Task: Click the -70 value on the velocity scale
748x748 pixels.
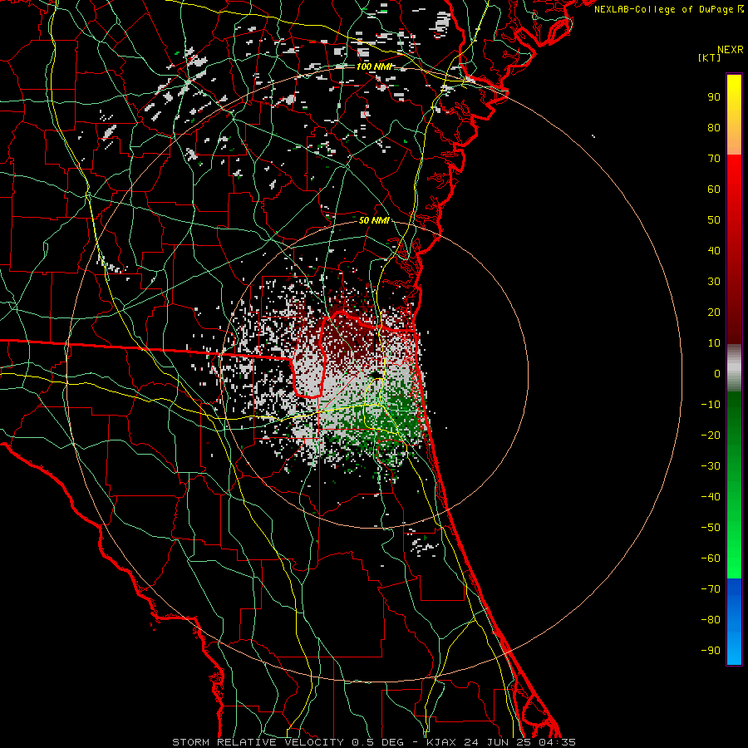Action: (711, 589)
